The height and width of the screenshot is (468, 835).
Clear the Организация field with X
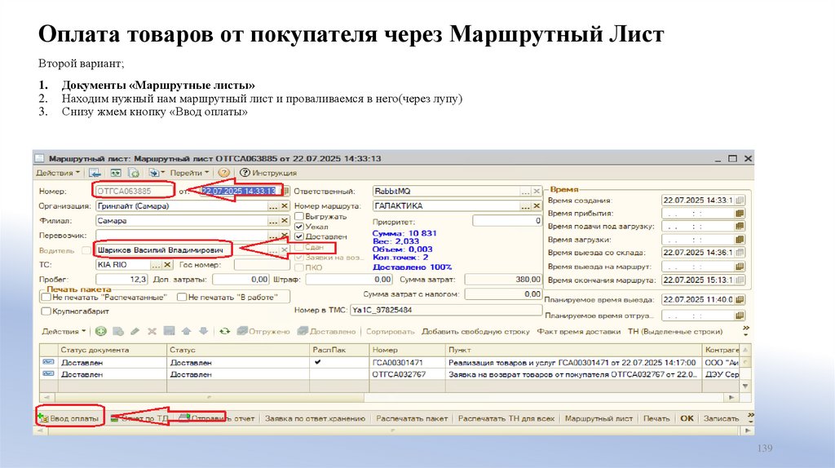tap(285, 206)
